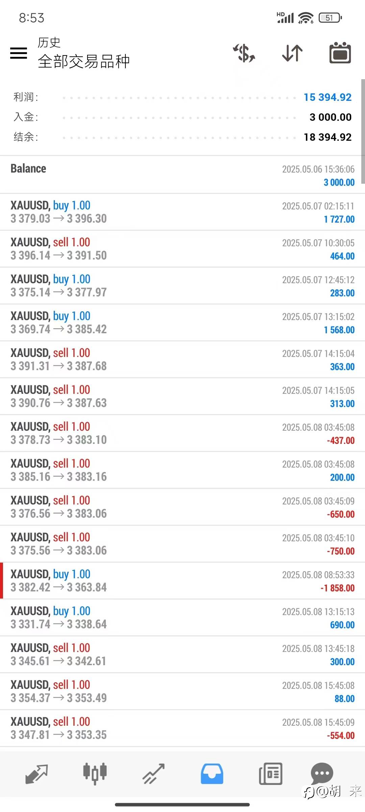Tap the sell trade with 464.00 profit
365x812 pixels.
(x=182, y=249)
